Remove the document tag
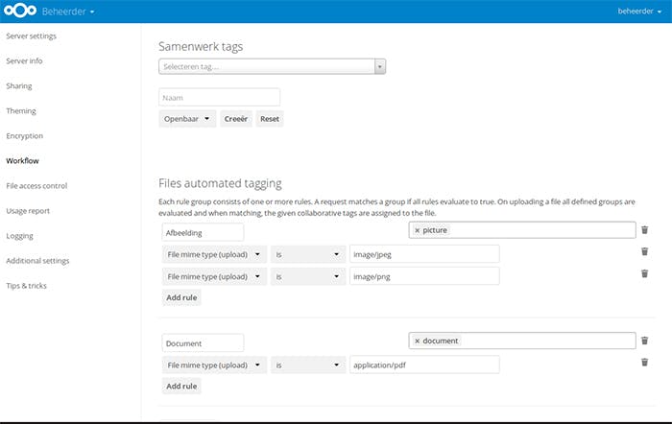This screenshot has height=424, width=672. (417, 341)
